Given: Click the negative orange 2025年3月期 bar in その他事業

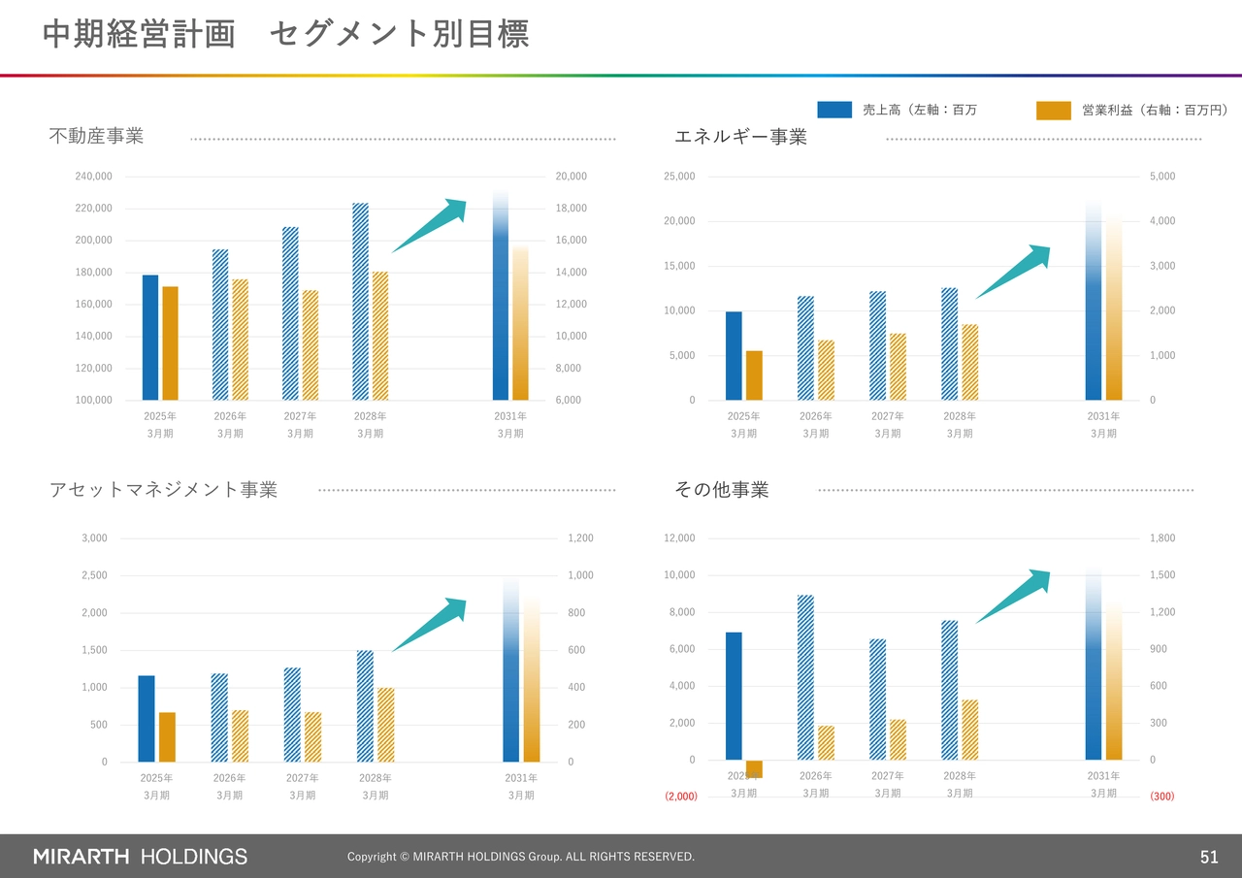Looking at the screenshot, I should coord(754,768).
